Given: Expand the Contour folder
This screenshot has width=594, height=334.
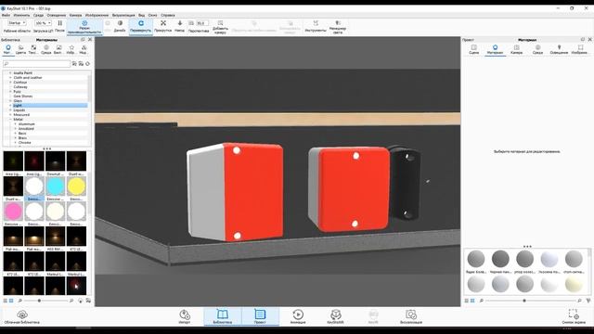Looking at the screenshot, I should 10,83.
